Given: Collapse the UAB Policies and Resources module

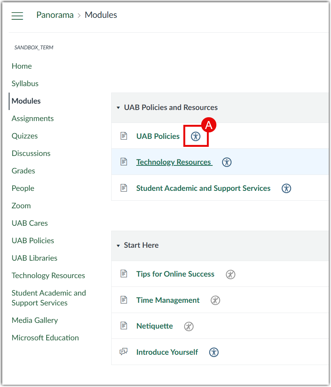Looking at the screenshot, I should [x=118, y=108].
